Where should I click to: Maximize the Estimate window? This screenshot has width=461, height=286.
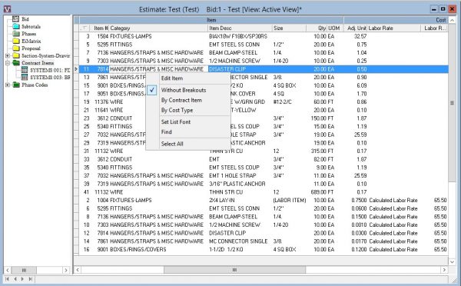coord(443,9)
